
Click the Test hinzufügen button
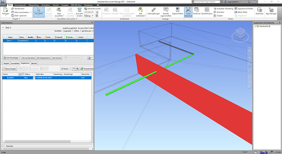point(11,58)
